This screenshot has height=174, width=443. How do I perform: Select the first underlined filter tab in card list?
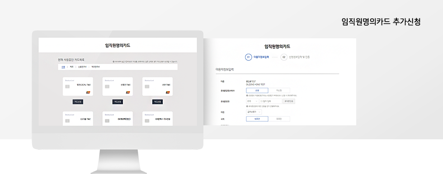[63, 67]
